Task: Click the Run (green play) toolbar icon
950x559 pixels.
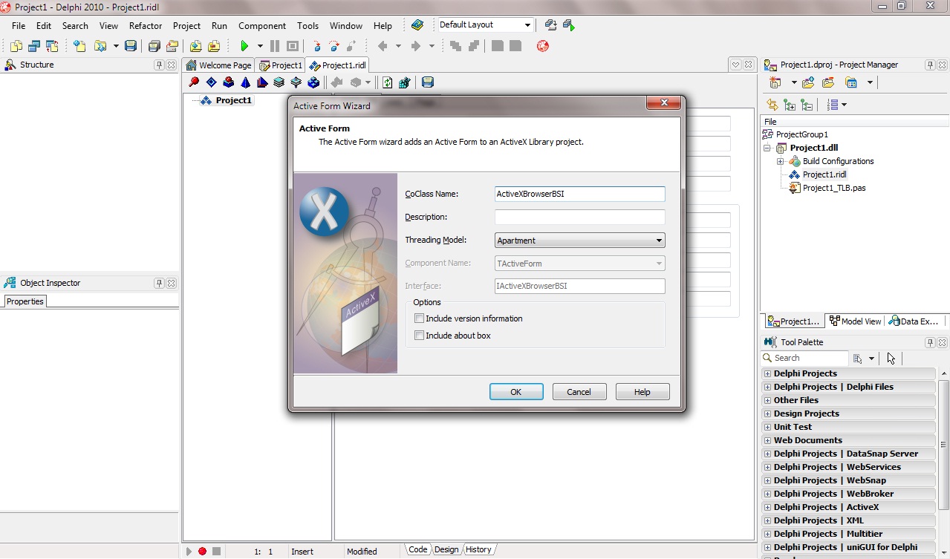Action: pos(244,46)
